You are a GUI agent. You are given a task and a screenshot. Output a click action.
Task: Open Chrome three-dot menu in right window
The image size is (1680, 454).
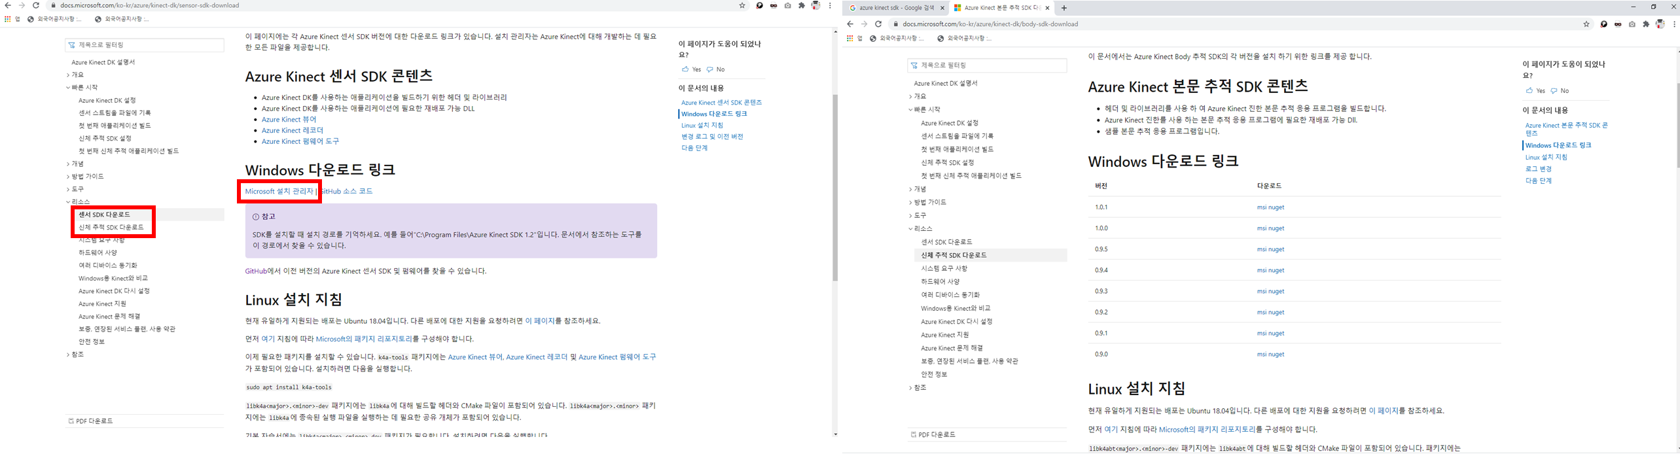click(x=1674, y=24)
